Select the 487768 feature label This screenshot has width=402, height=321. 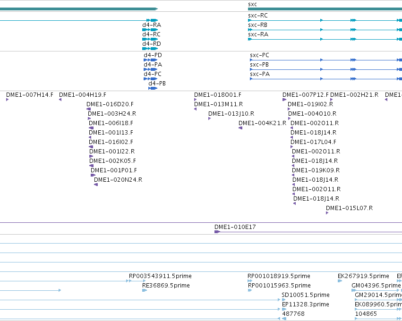click(293, 314)
